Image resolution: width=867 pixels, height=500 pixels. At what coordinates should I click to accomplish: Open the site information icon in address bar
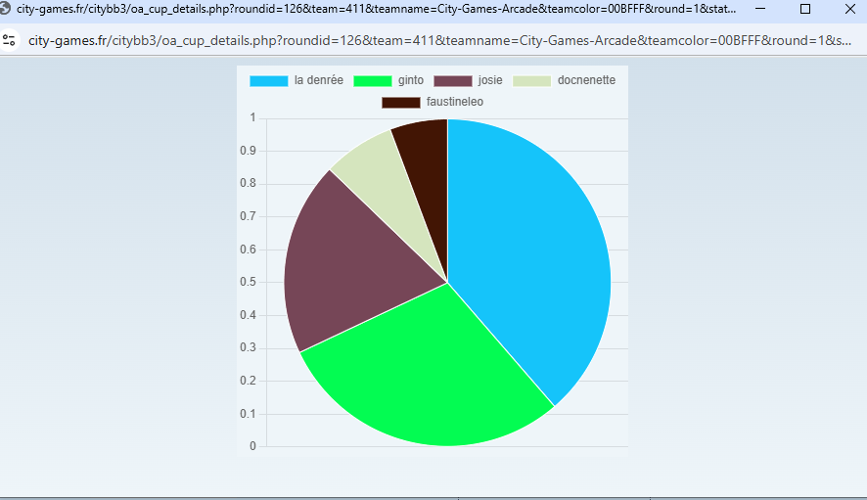pyautogui.click(x=10, y=40)
